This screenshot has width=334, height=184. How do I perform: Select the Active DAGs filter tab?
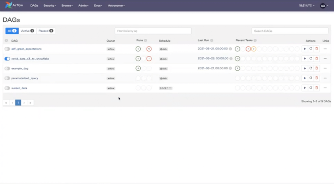tap(28, 31)
